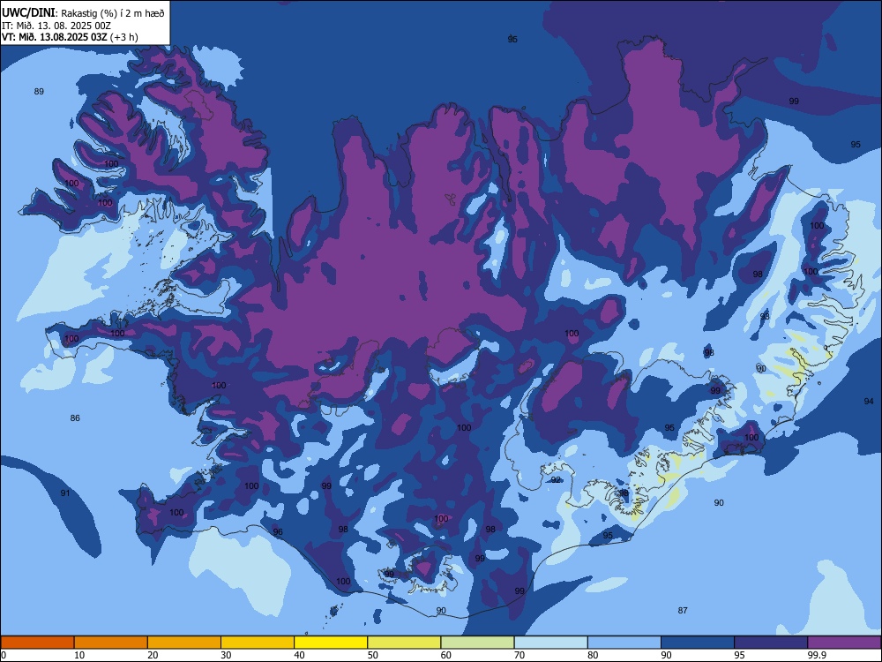
Task: Select the pale blue 70–80 legend swatch
Action: [551, 643]
